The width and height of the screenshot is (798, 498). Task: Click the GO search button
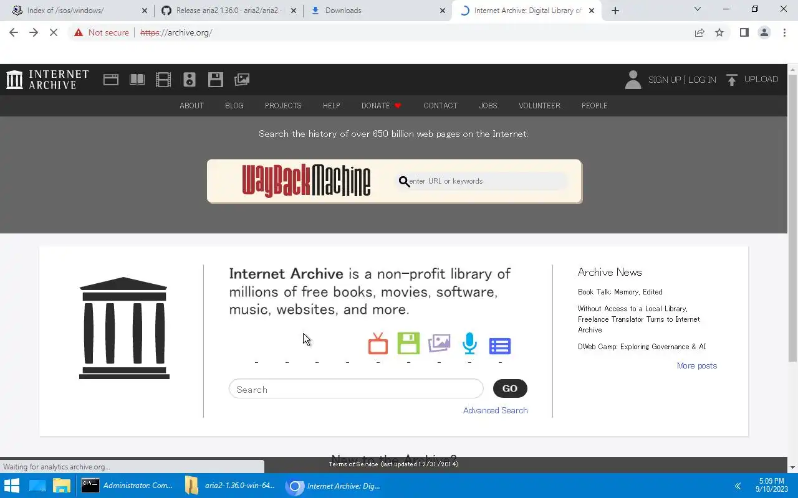[x=510, y=388]
